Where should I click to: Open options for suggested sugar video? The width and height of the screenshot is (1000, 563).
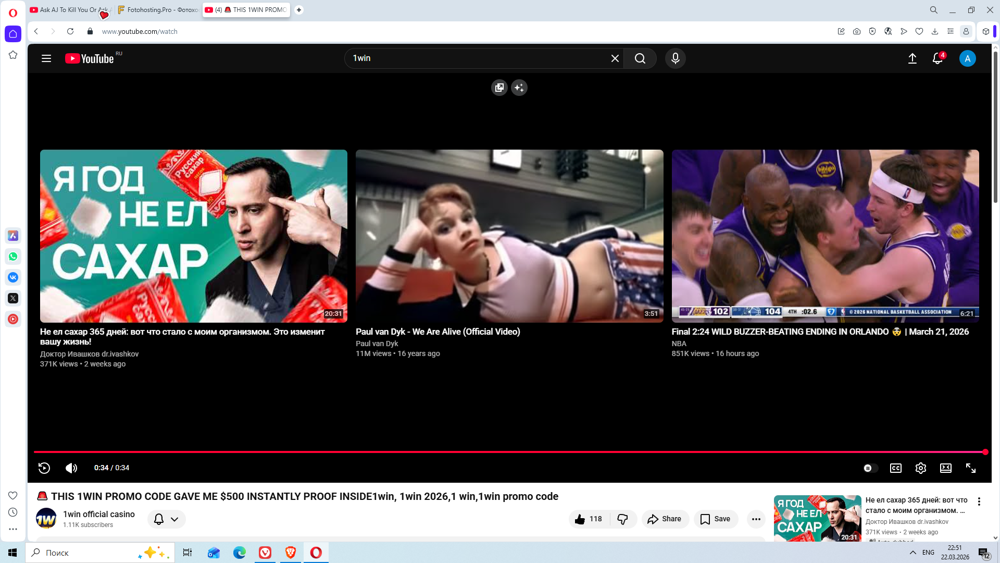click(979, 501)
